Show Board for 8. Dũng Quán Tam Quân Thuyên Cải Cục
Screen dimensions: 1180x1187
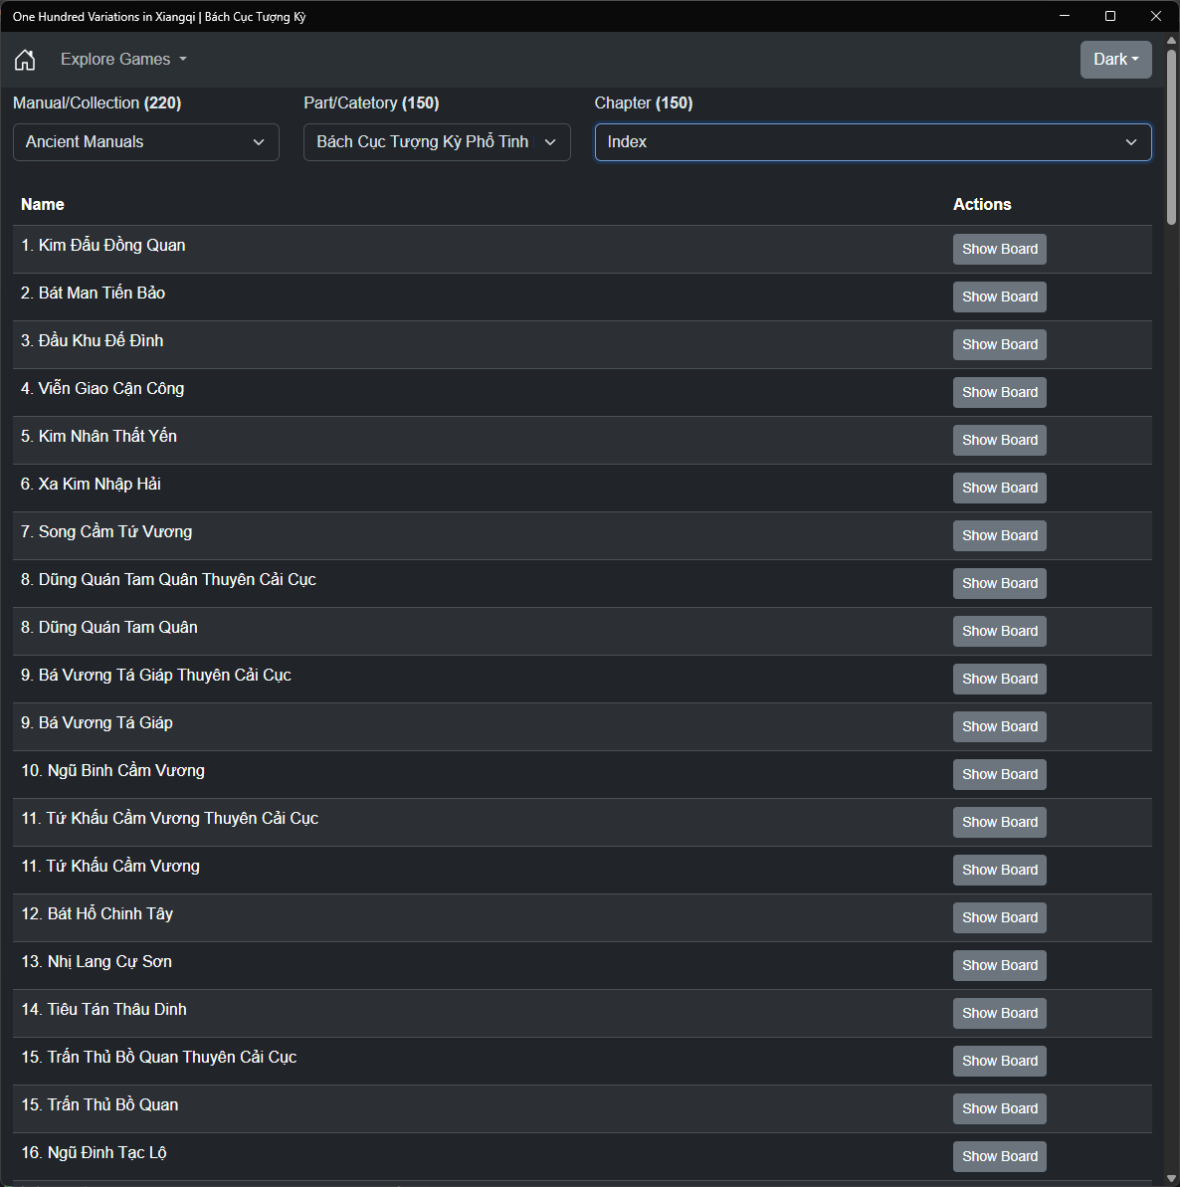click(x=999, y=583)
